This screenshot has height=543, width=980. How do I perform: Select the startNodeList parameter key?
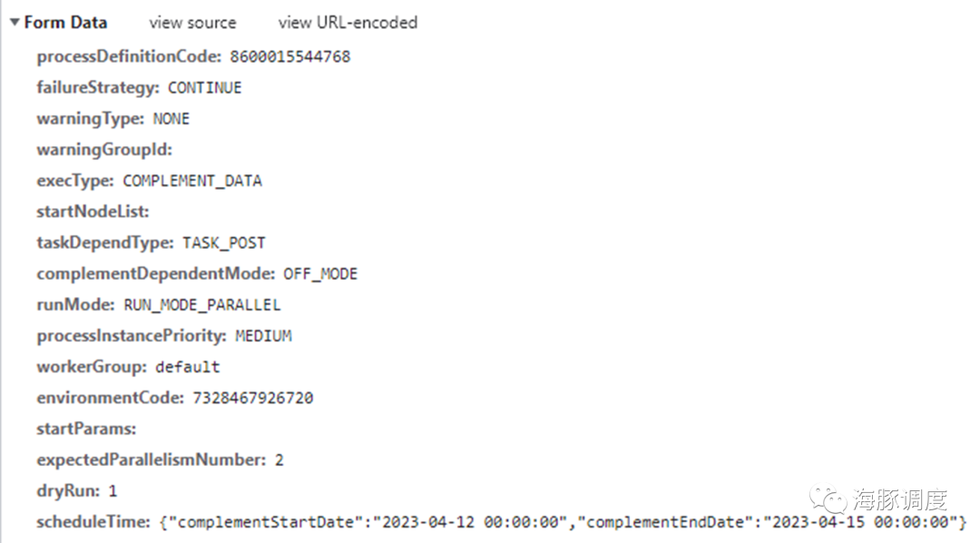93,212
